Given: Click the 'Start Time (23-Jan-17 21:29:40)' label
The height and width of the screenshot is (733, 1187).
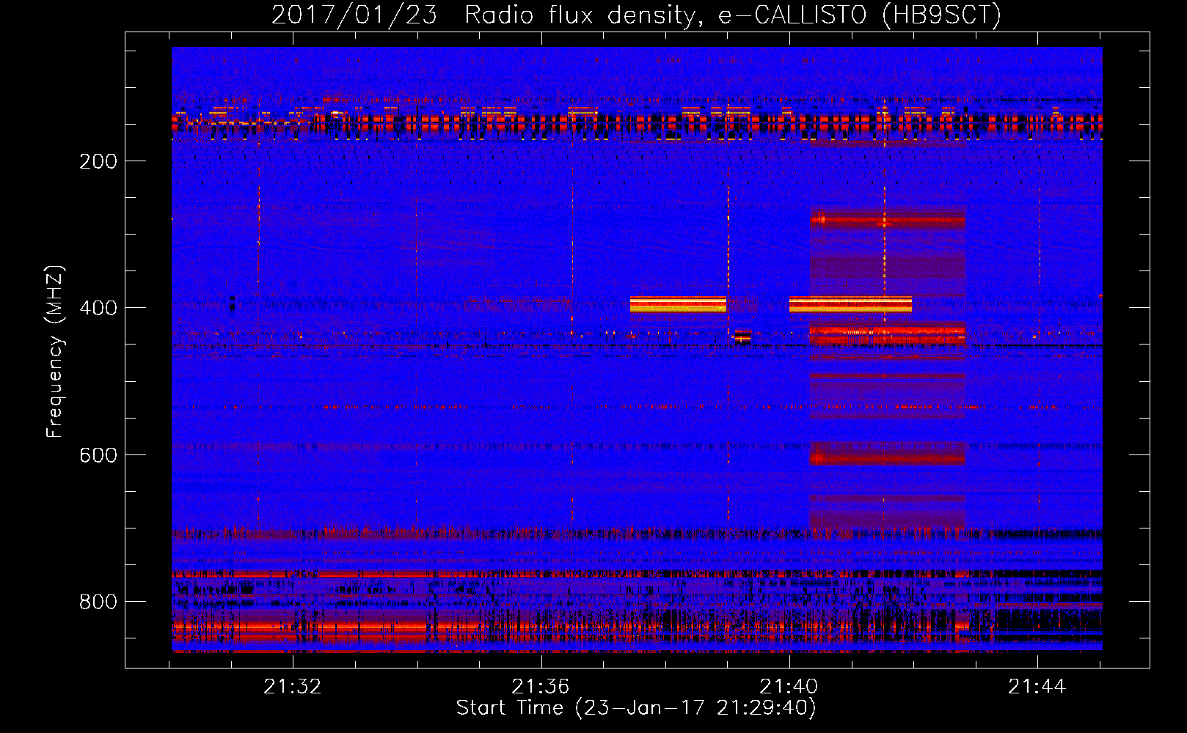Looking at the screenshot, I should [636, 708].
